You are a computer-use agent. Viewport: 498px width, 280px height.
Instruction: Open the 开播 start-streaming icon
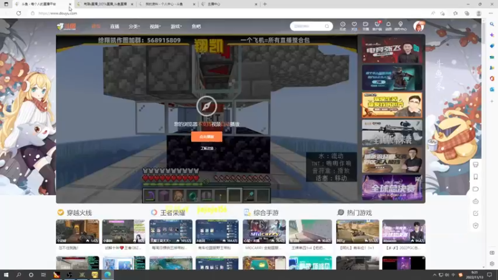[x=365, y=26]
